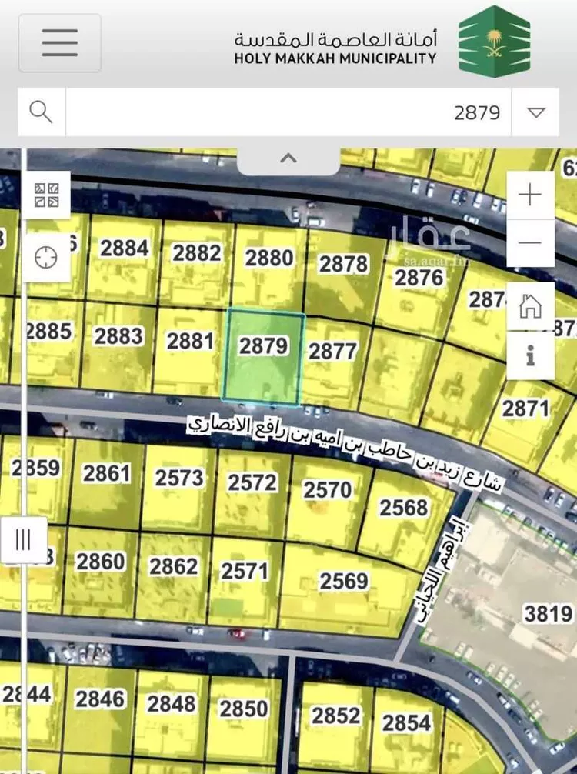This screenshot has height=774, width=577.
Task: Click the swipe handle on the vertical bar
Action: (24, 539)
